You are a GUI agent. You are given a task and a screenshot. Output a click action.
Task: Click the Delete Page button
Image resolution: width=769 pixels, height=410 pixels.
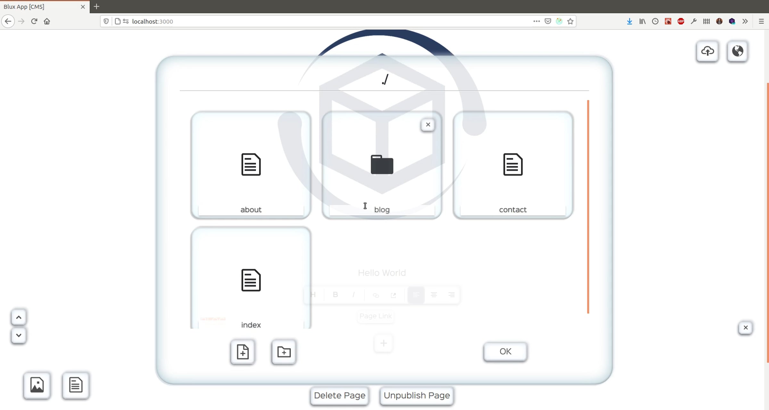pos(340,395)
